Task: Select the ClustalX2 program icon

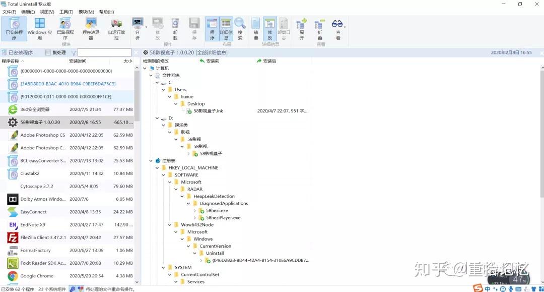Action: (13, 173)
